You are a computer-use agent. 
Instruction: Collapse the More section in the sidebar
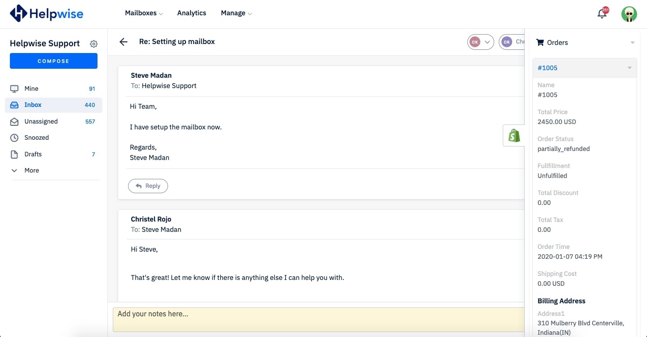[14, 170]
